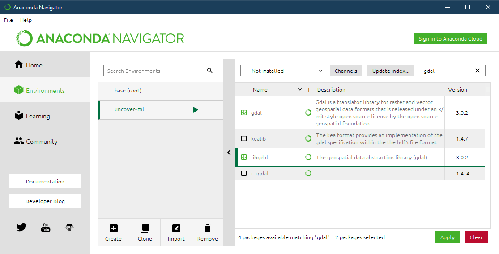
Task: Click version 1.4_4 of r-rgdal
Action: pos(463,174)
